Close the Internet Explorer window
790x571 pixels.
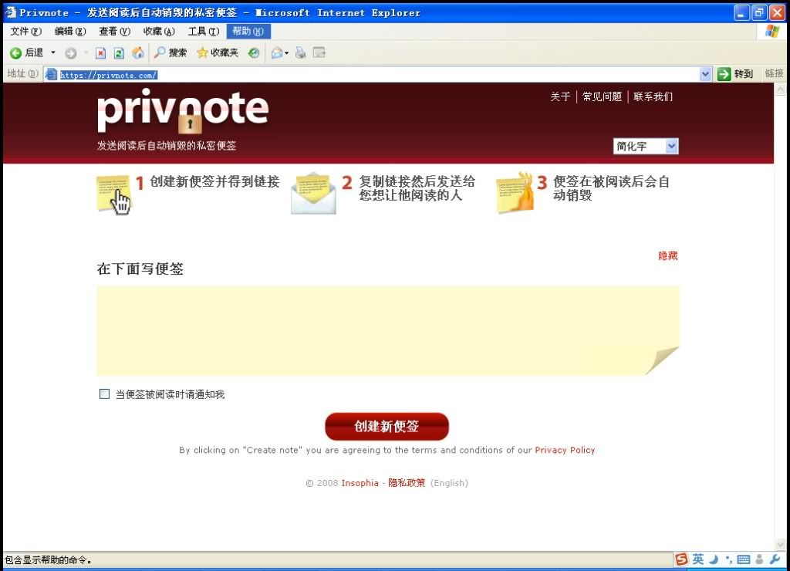[x=777, y=12]
